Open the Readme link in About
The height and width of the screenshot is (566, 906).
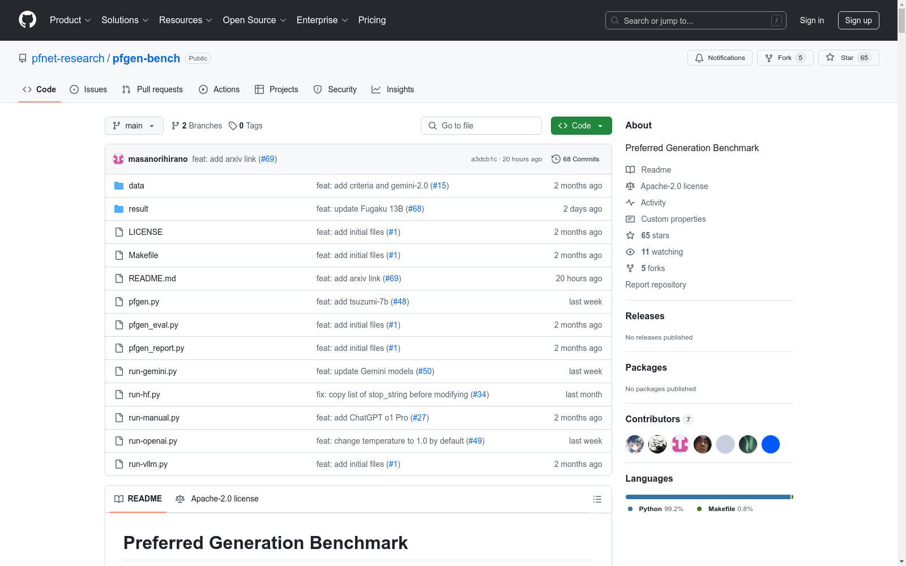648,170
